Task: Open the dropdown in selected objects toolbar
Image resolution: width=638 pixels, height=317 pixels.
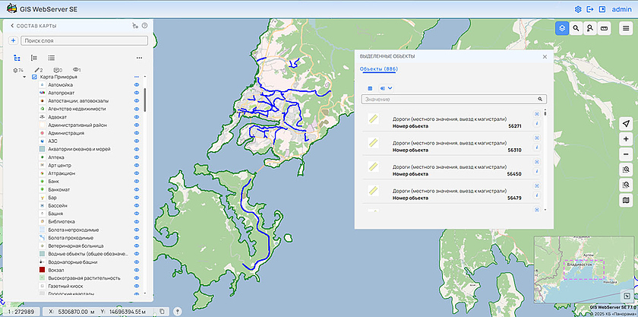Action: pyautogui.click(x=385, y=88)
